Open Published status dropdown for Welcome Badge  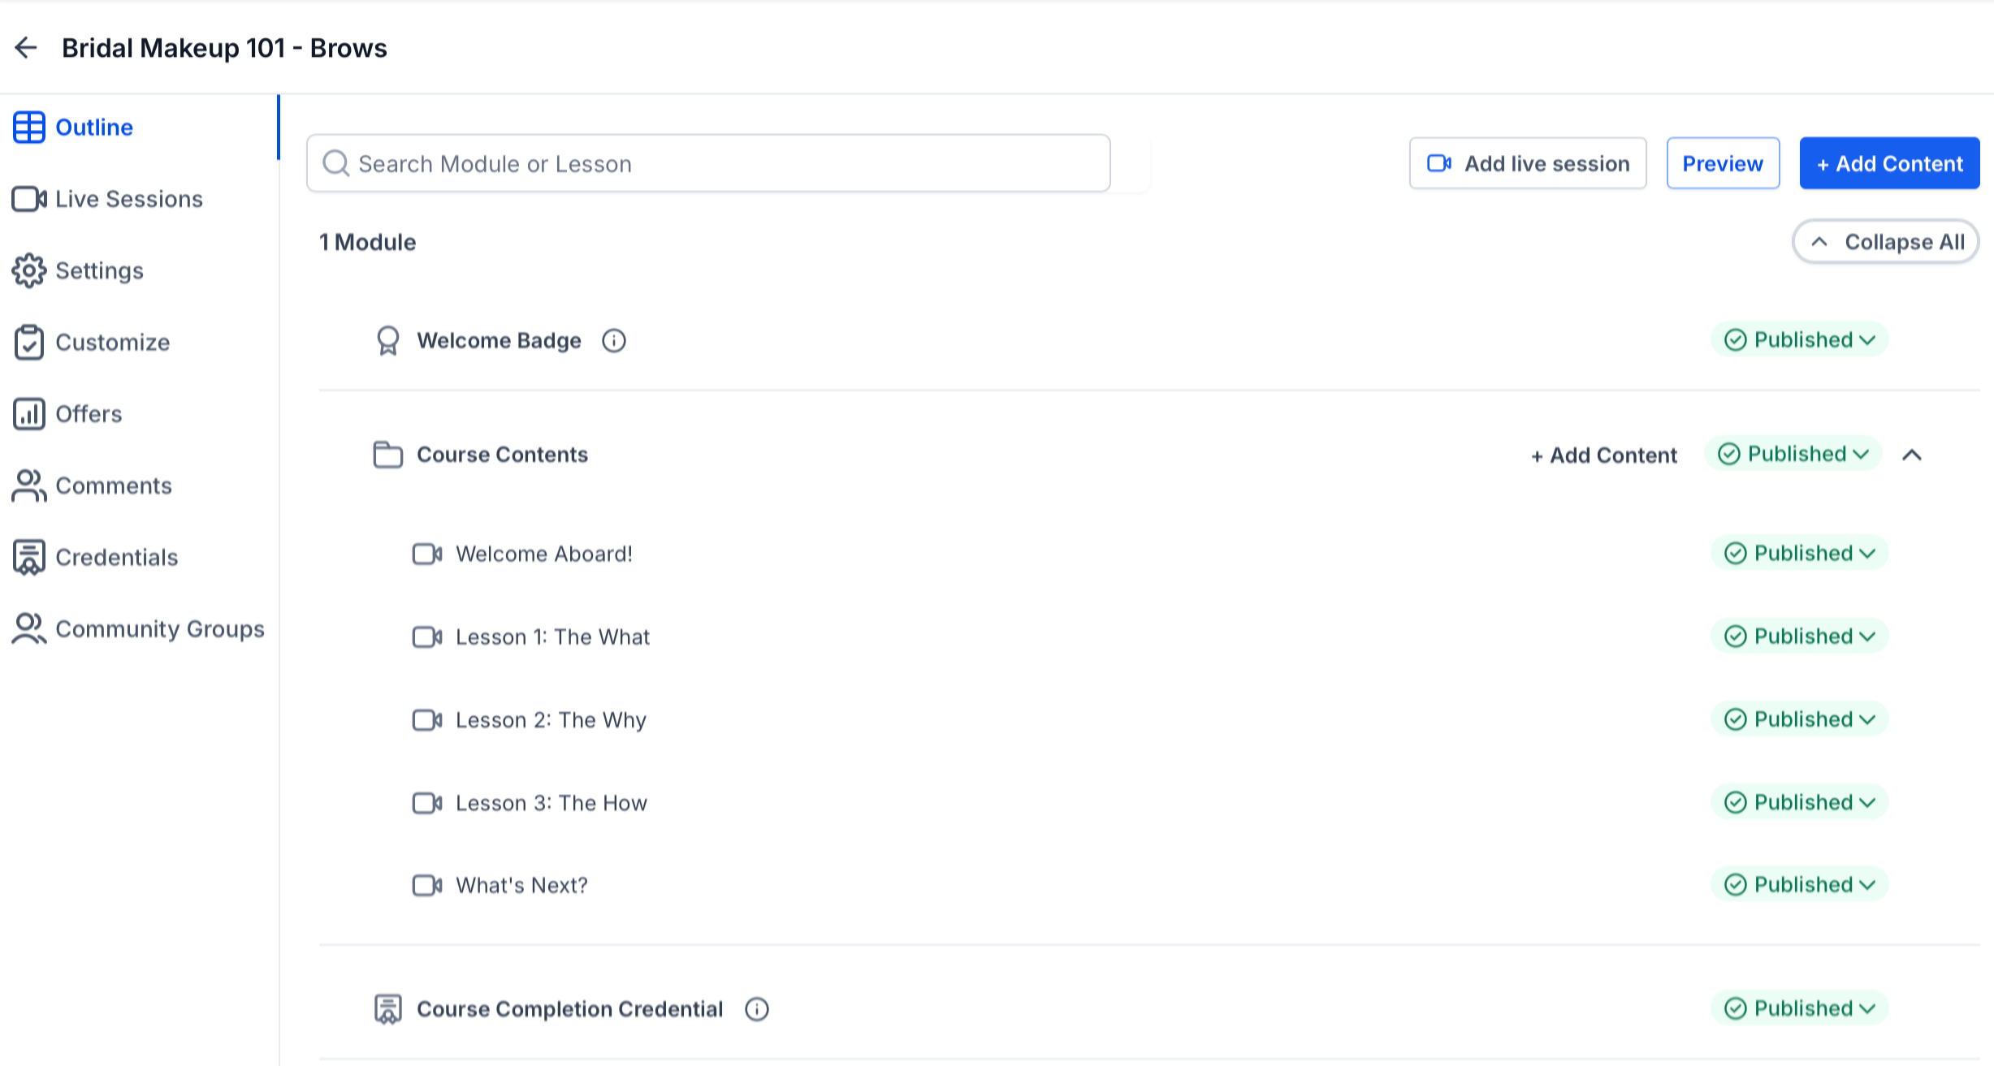(x=1799, y=340)
